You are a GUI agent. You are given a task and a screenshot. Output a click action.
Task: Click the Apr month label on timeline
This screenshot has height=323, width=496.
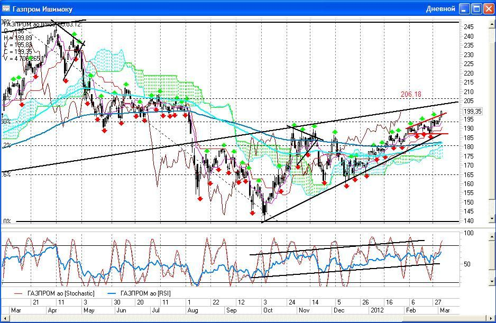[52, 310]
